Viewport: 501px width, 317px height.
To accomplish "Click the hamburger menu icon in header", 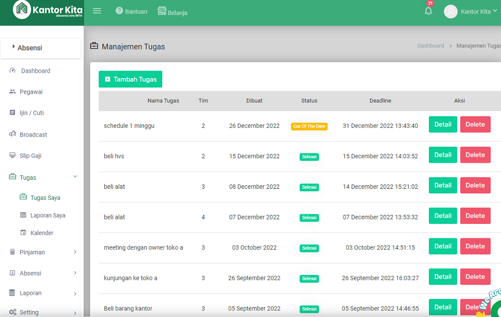I will pyautogui.click(x=97, y=11).
